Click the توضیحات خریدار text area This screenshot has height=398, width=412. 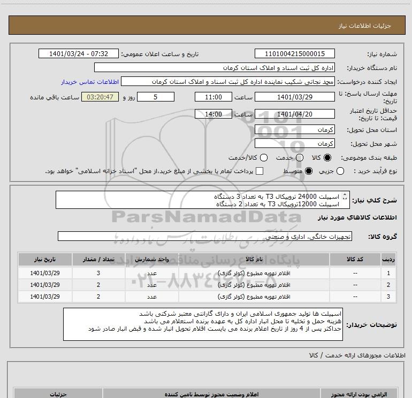[203, 324]
